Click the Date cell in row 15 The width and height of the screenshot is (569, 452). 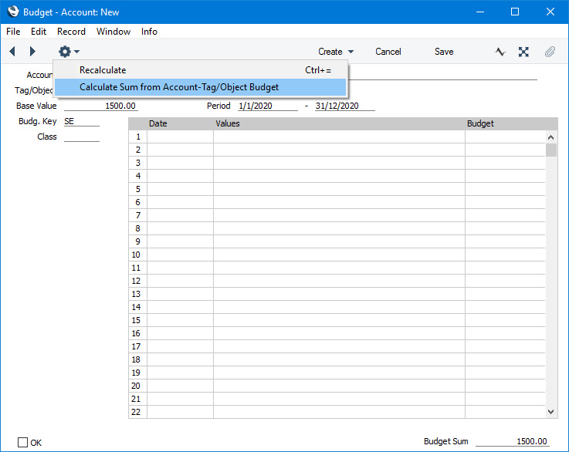pos(180,320)
